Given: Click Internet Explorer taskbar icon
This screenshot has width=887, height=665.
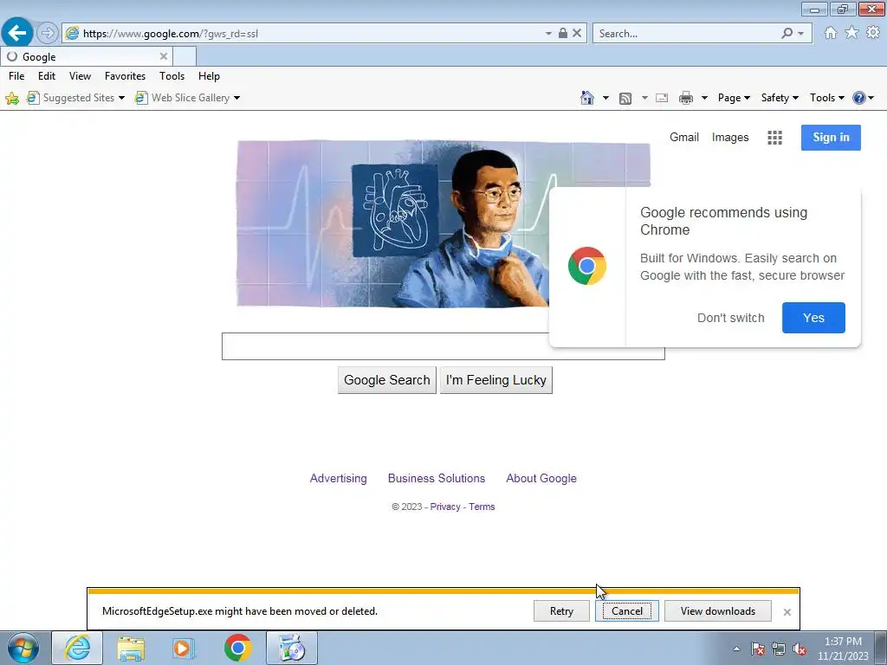Looking at the screenshot, I should click(x=77, y=648).
